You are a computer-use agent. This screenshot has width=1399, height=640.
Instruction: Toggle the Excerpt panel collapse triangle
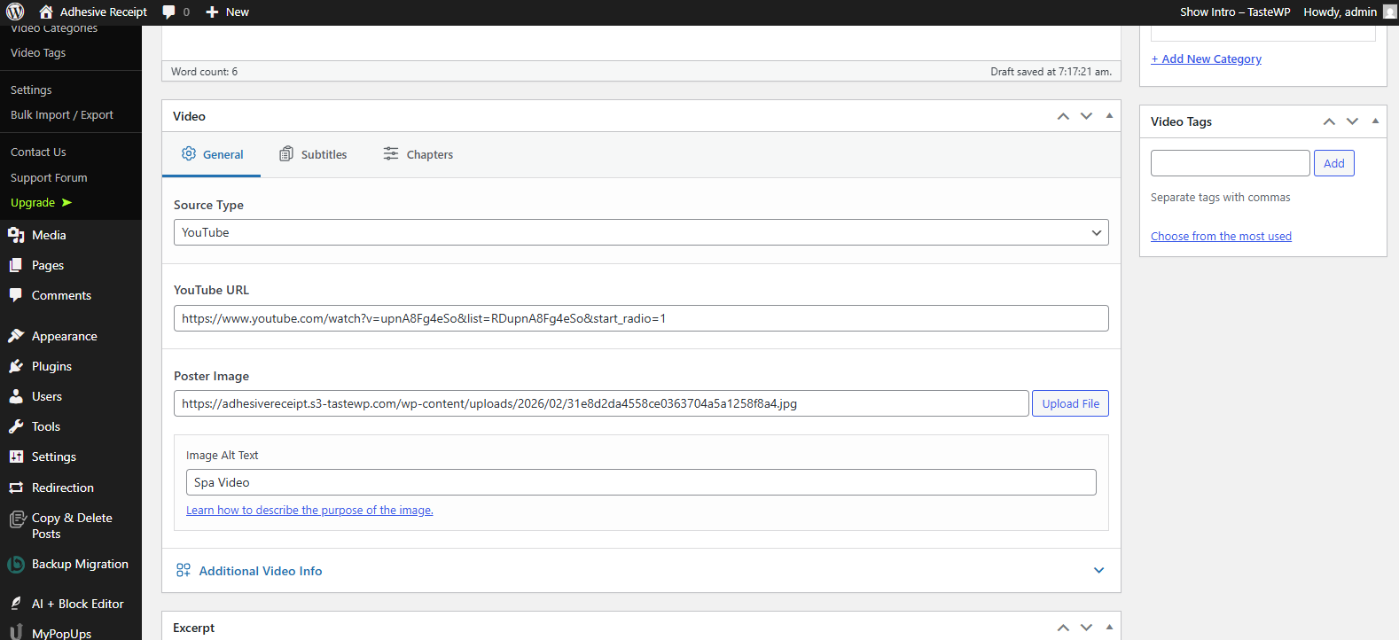pyautogui.click(x=1109, y=628)
